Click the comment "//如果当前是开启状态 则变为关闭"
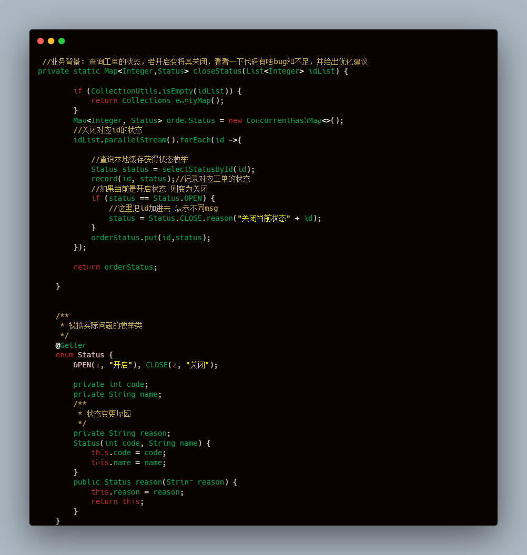This screenshot has width=527, height=555. pyautogui.click(x=149, y=189)
